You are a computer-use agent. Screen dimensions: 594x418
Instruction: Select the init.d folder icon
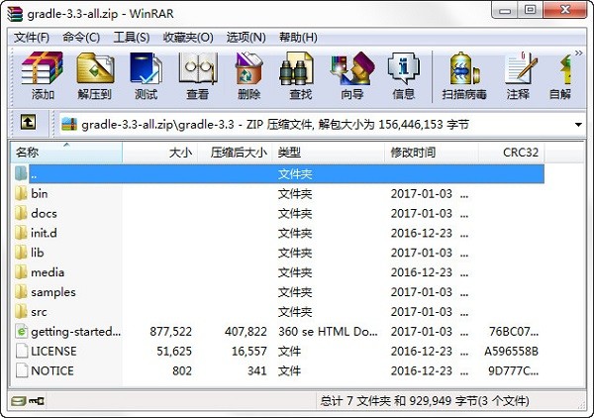[21, 233]
